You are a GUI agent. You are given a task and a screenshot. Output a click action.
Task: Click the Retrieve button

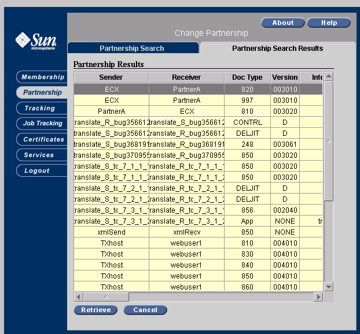point(95,310)
